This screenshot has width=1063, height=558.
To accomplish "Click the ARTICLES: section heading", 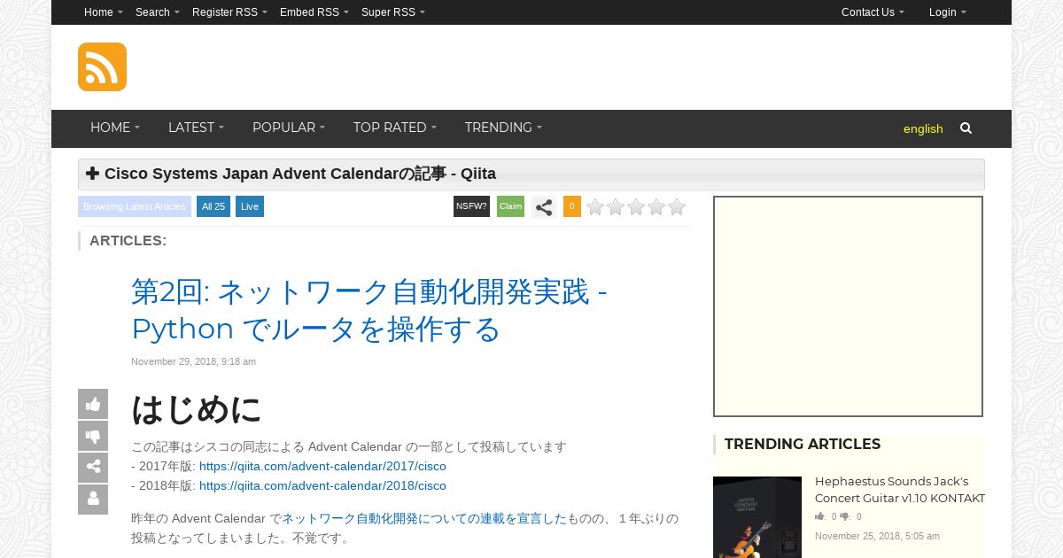I will (x=128, y=241).
